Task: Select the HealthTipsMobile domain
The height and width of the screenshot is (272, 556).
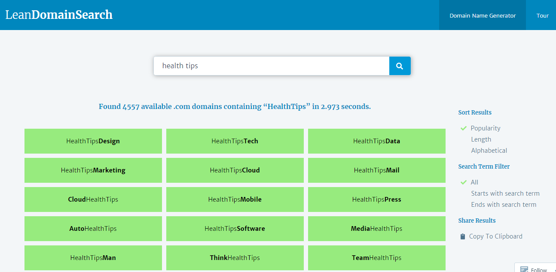Action: coord(235,199)
